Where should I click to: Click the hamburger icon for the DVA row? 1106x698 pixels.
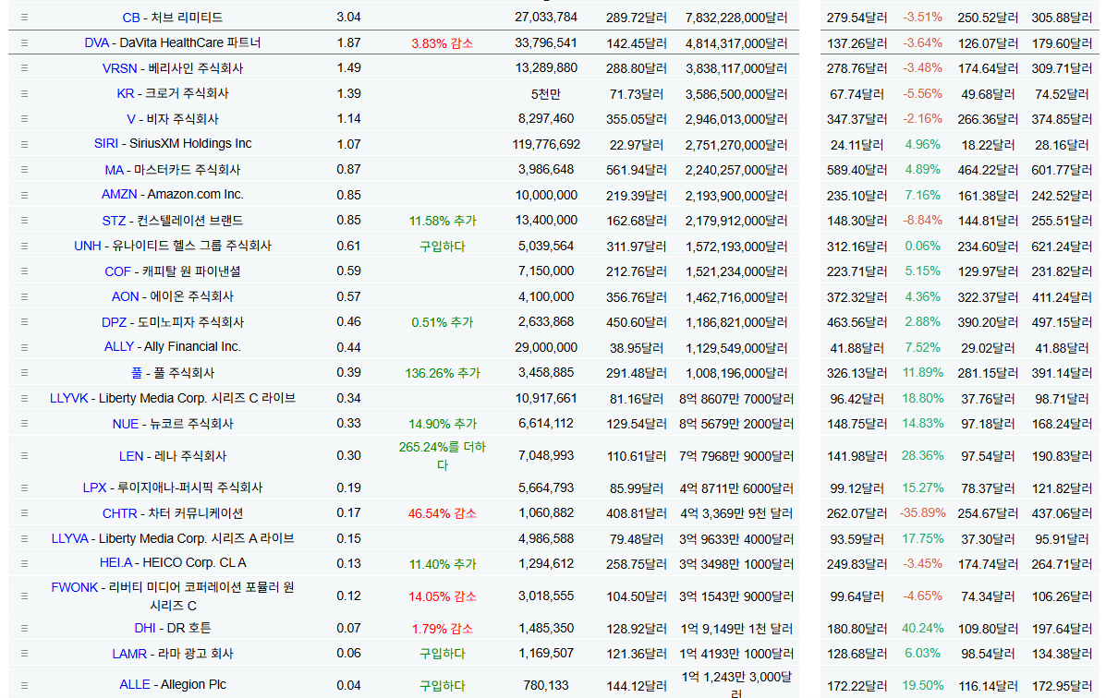(24, 42)
